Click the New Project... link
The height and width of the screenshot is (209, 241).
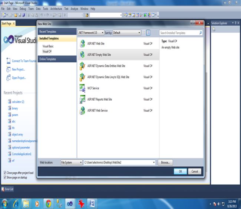(x=18, y=69)
